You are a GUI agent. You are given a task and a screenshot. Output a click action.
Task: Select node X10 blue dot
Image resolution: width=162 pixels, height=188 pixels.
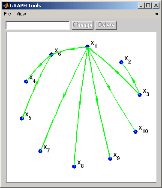135,132
